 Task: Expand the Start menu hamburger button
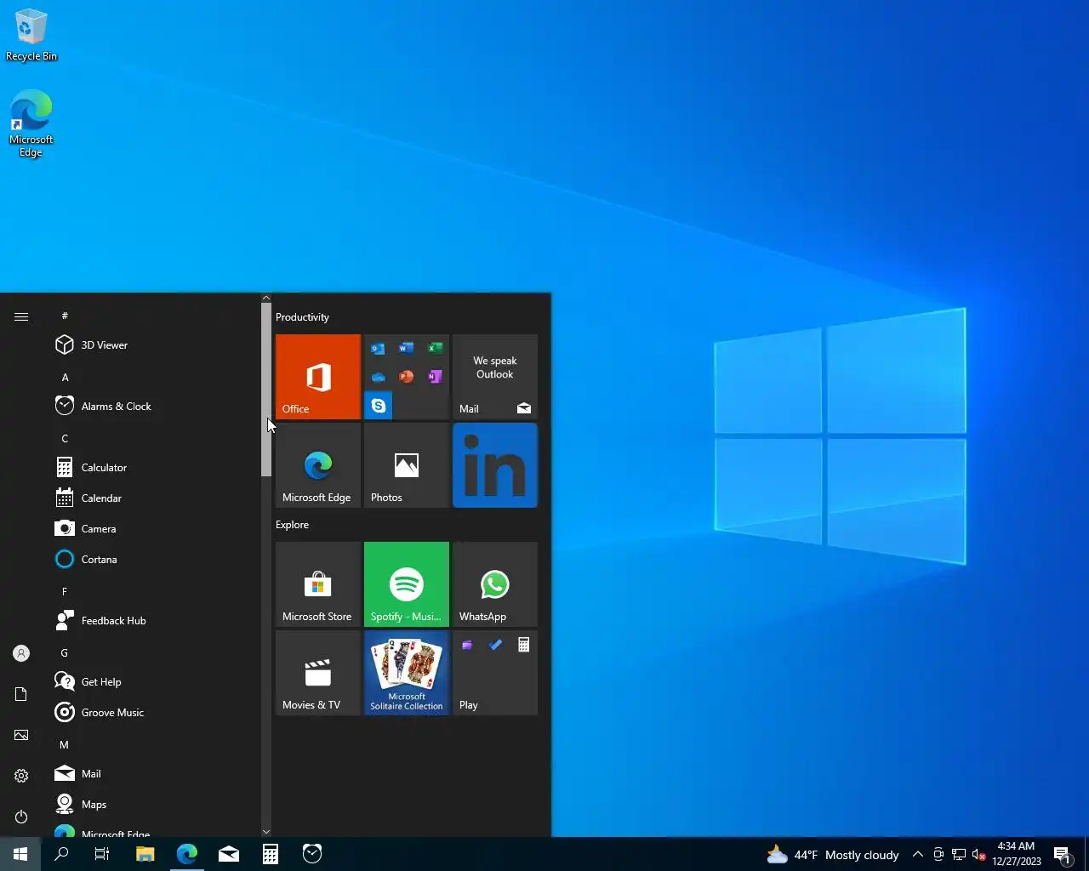(x=21, y=316)
